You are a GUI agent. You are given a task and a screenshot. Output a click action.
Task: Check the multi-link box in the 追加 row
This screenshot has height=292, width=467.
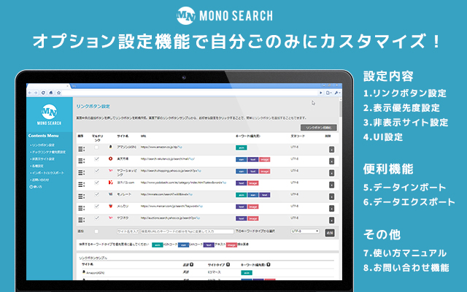tap(96, 231)
